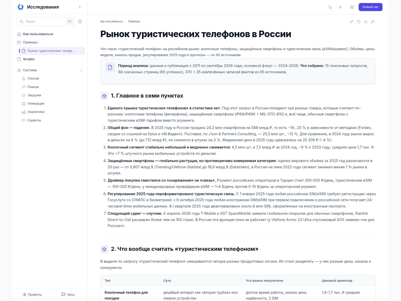This screenshot has width=401, height=301.
Task: Click the cube icon beside «1. Главное в семи пунктах»
Action: click(x=104, y=96)
